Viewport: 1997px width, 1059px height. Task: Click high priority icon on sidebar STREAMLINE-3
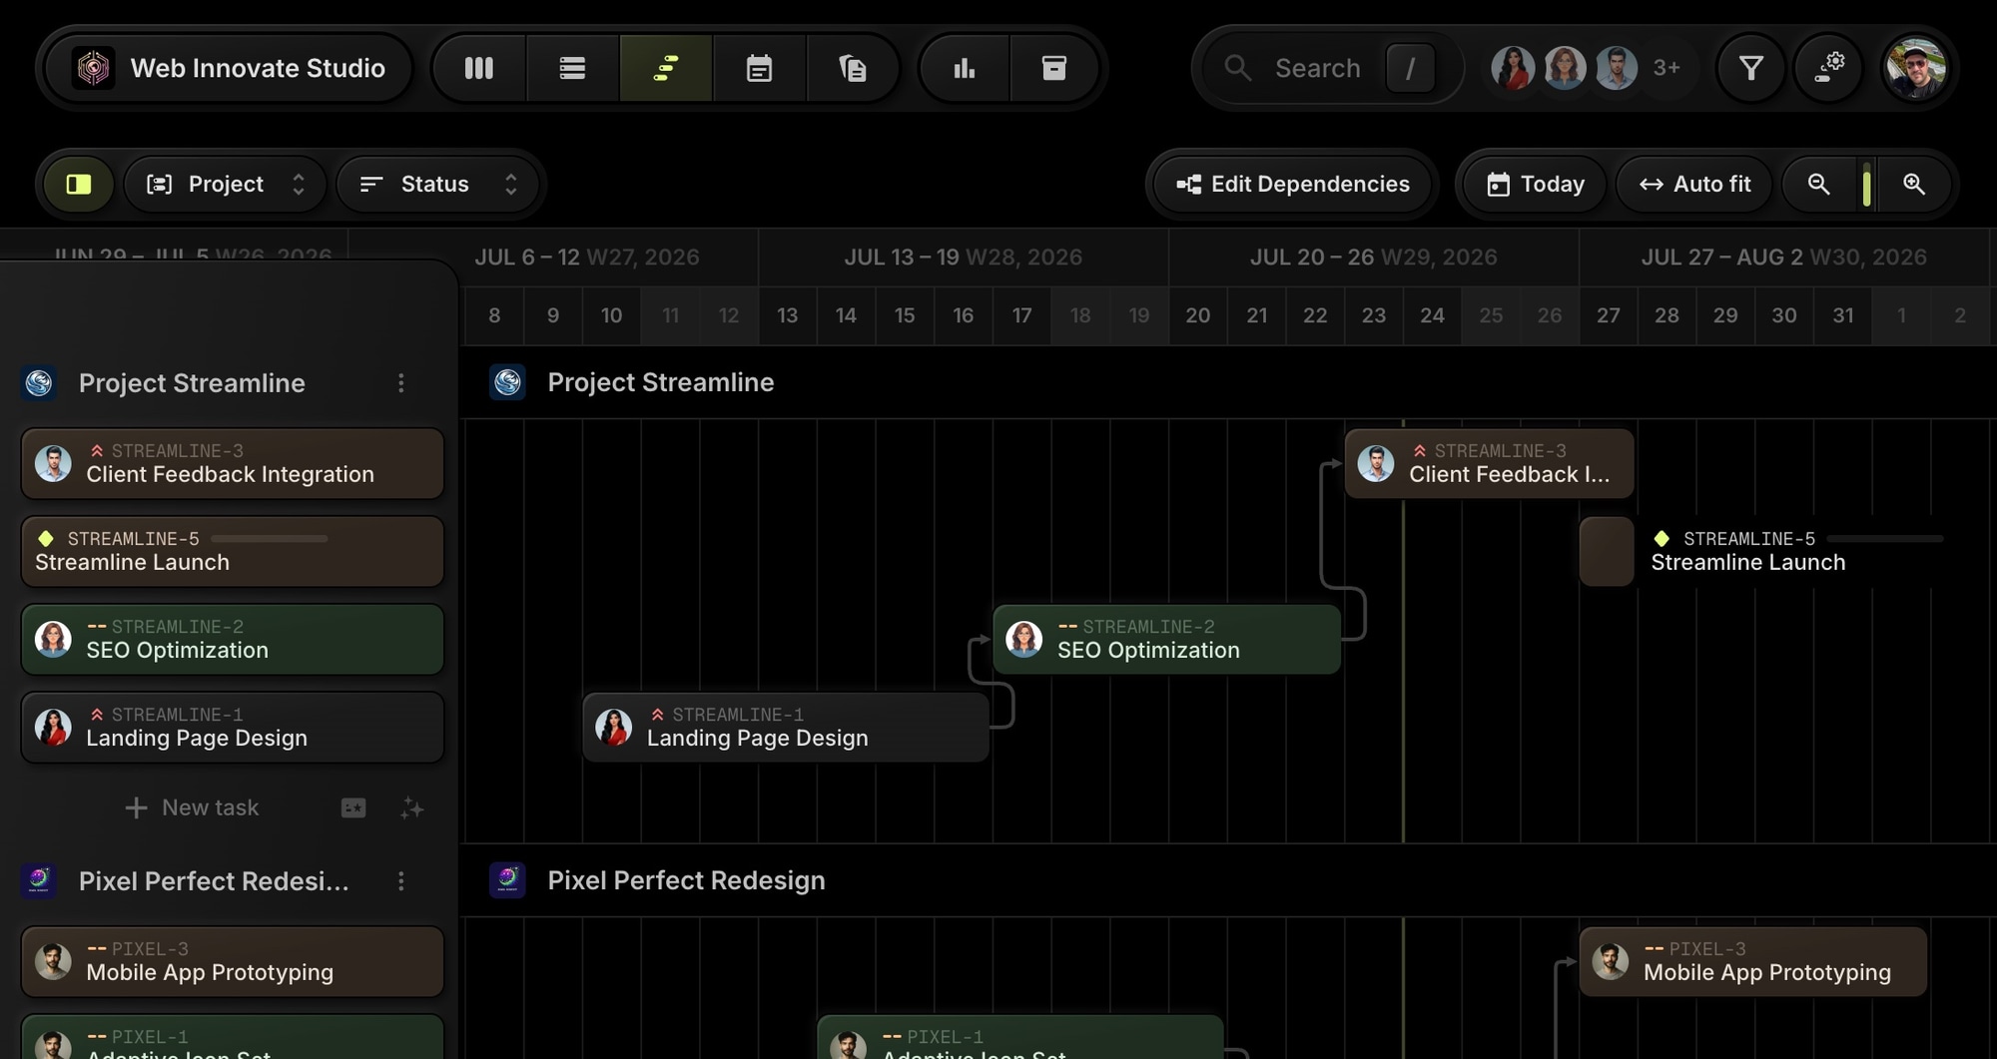[x=97, y=451]
